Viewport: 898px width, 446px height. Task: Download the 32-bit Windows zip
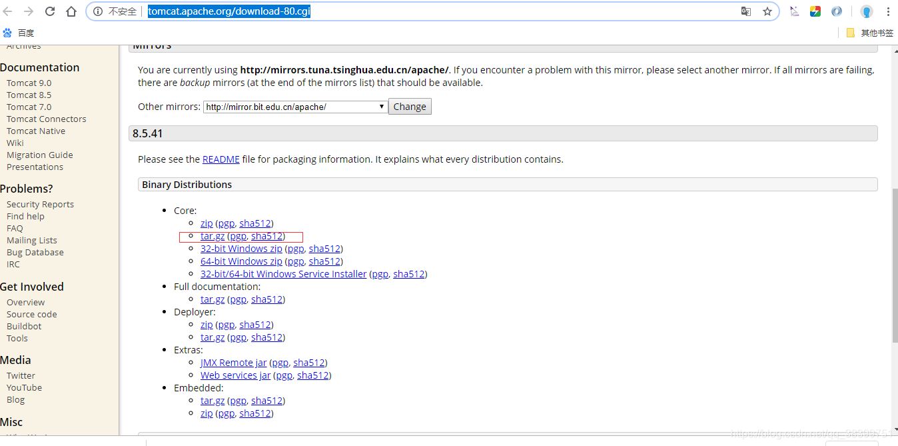[241, 249]
